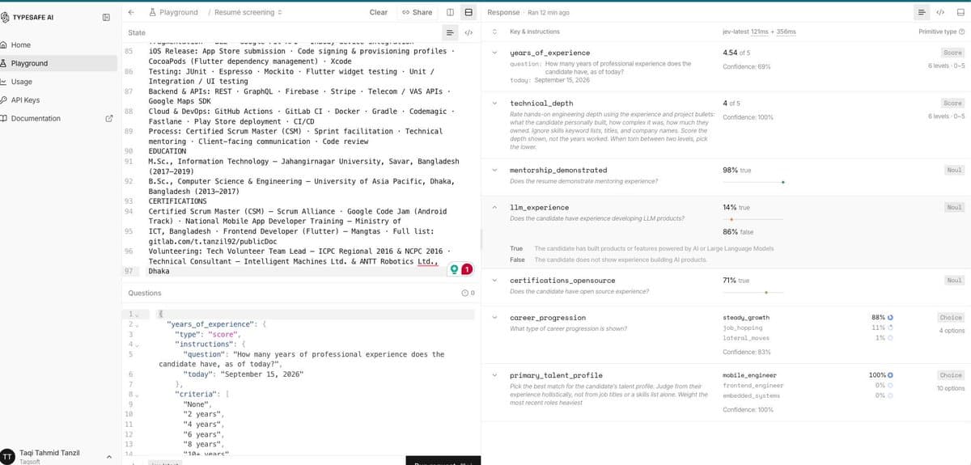Image resolution: width=971 pixels, height=465 pixels.
Task: Toggle the Response bottom panel layout icon
Action: coord(960,12)
